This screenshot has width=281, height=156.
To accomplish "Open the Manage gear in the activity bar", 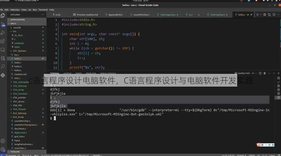I will click(x=3, y=150).
